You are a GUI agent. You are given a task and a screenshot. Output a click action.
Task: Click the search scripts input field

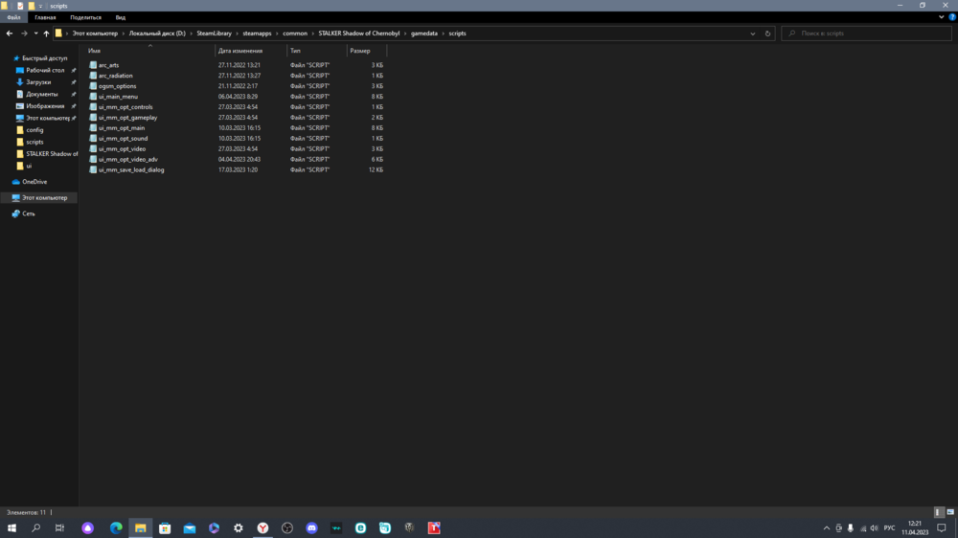867,34
